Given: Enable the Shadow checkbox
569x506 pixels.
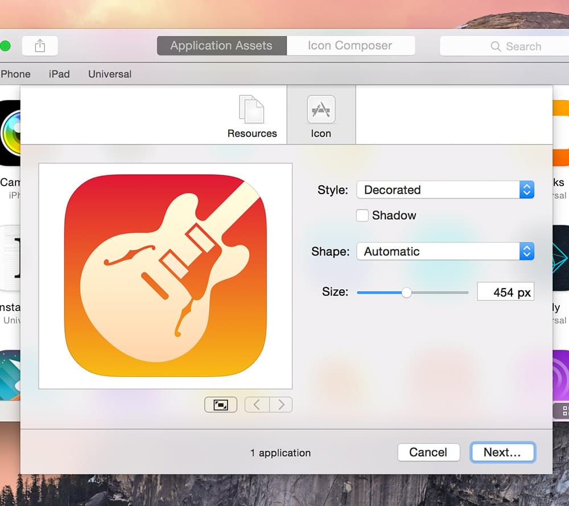Looking at the screenshot, I should [x=362, y=216].
